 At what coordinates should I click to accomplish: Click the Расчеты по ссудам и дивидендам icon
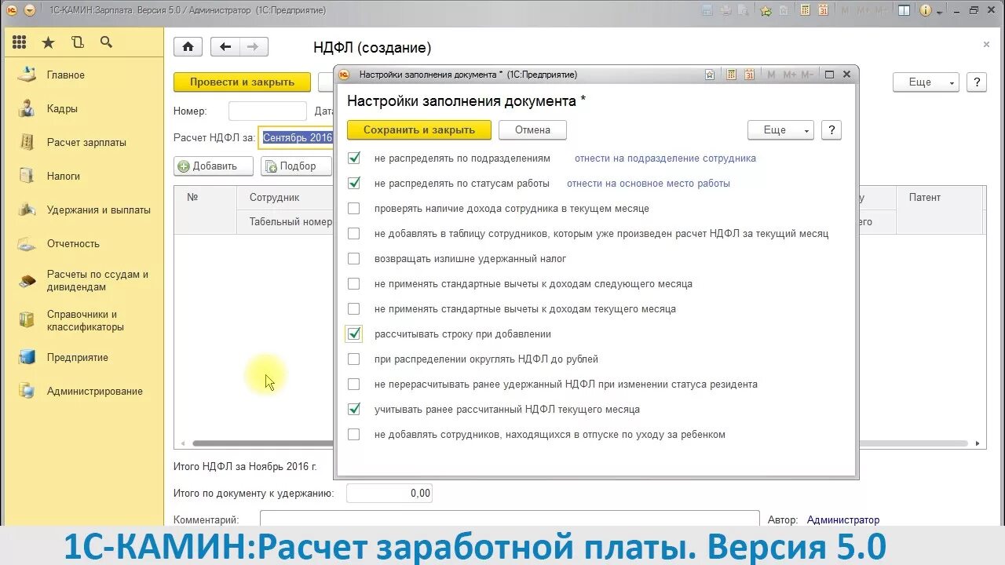(27, 281)
